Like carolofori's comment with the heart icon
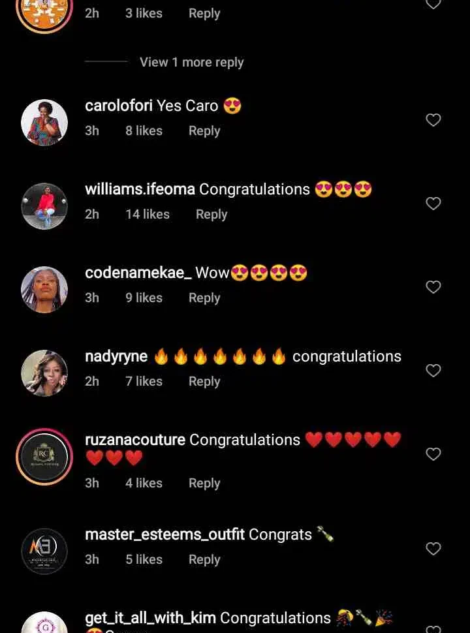 [x=433, y=120]
